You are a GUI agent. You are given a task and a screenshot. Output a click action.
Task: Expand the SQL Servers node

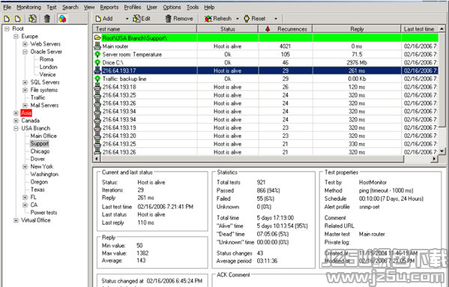25,82
